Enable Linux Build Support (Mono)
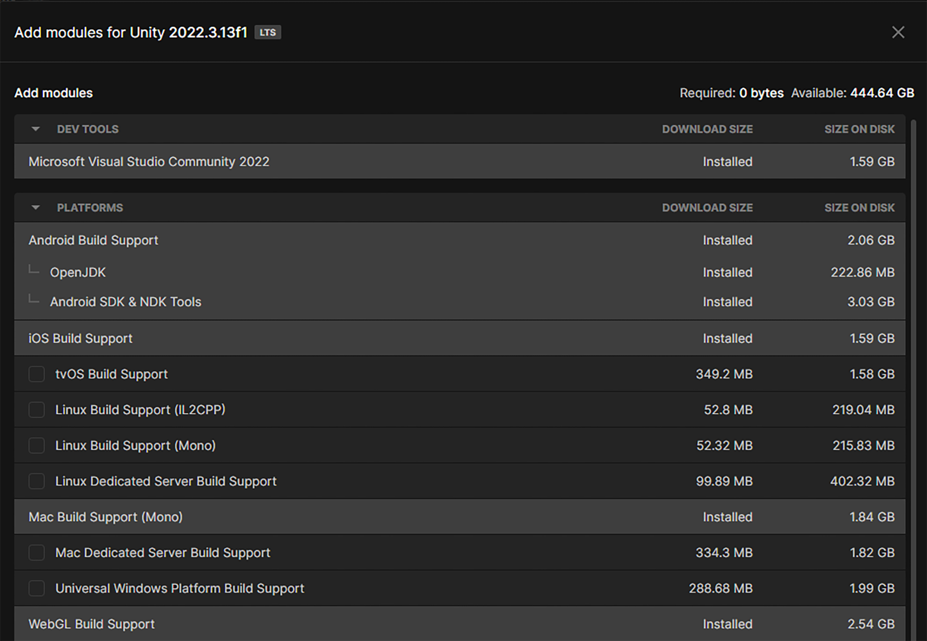This screenshot has height=641, width=927. (36, 445)
